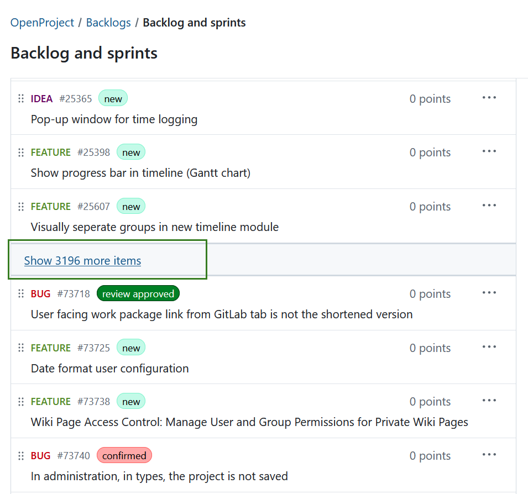Image resolution: width=528 pixels, height=494 pixels.
Task: Click the drag handle beside BUG #73740
Action: [x=21, y=455]
